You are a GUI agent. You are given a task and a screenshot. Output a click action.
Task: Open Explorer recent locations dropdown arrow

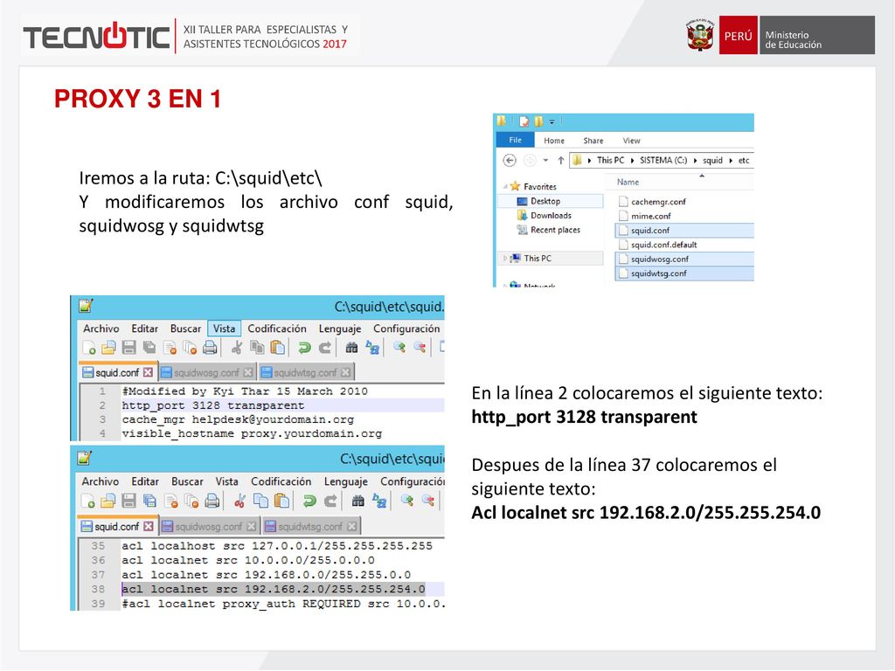click(x=545, y=161)
